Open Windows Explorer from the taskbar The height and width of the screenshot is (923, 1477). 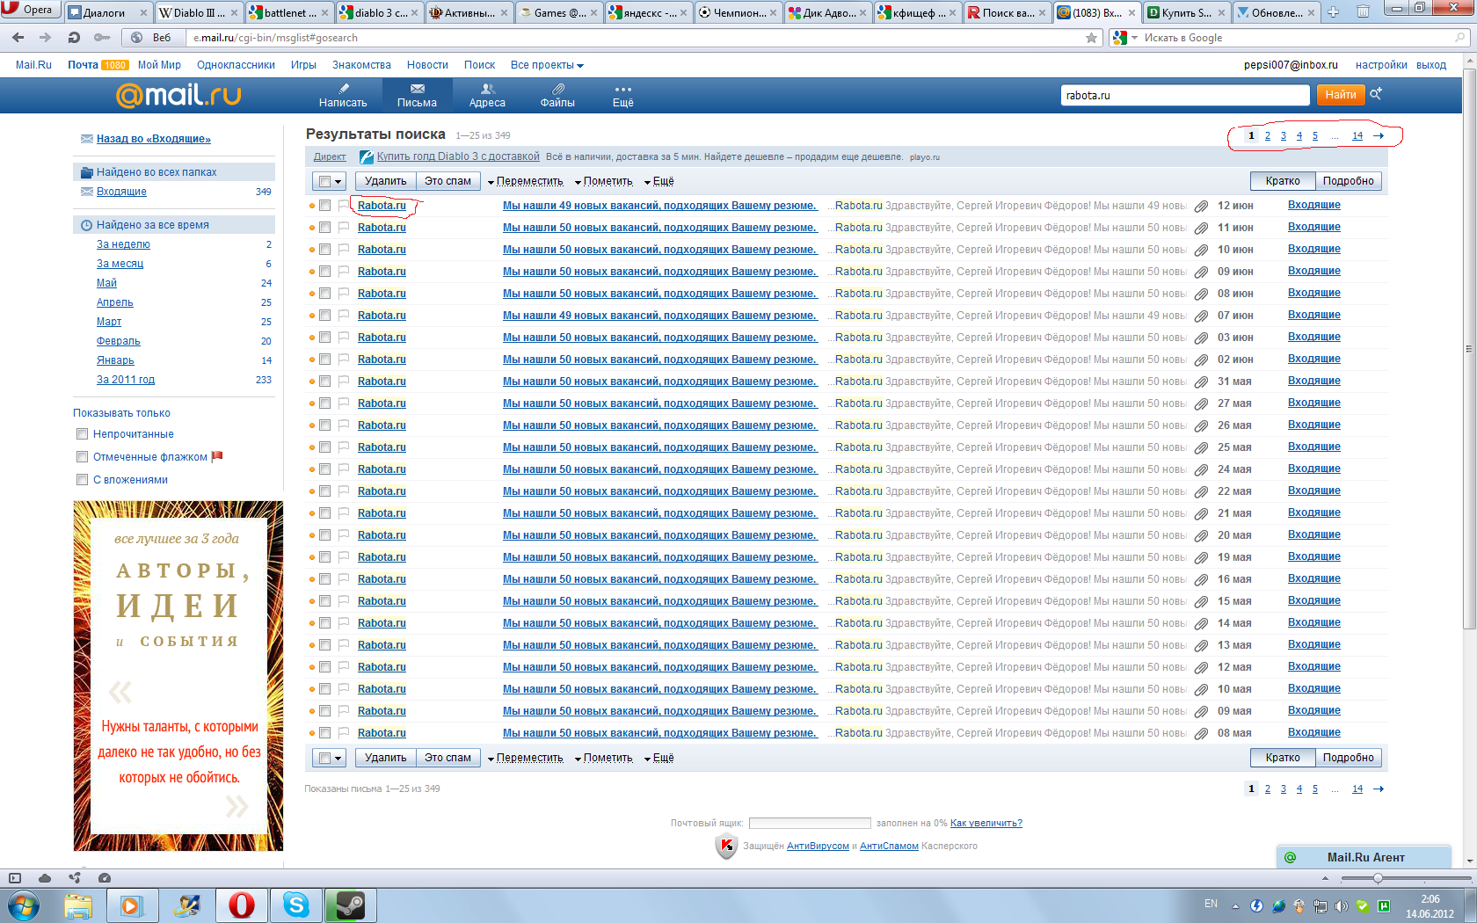(78, 905)
